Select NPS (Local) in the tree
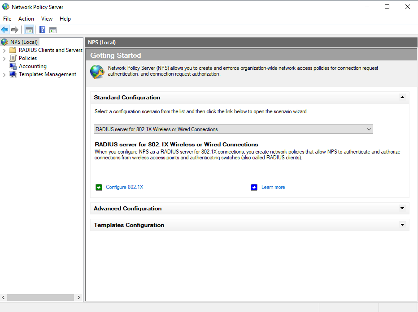418x312 pixels. point(24,42)
